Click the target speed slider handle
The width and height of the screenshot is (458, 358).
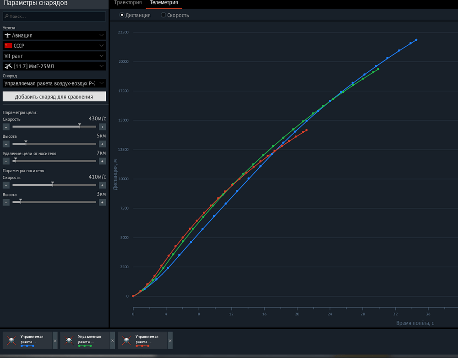click(79, 125)
